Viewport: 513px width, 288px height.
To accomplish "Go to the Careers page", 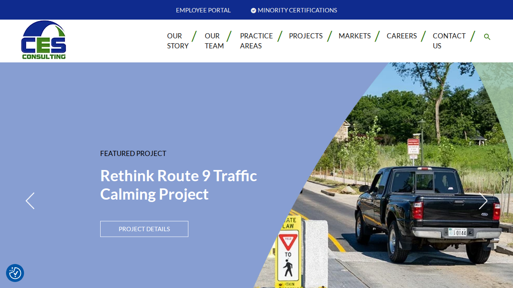I will point(402,36).
